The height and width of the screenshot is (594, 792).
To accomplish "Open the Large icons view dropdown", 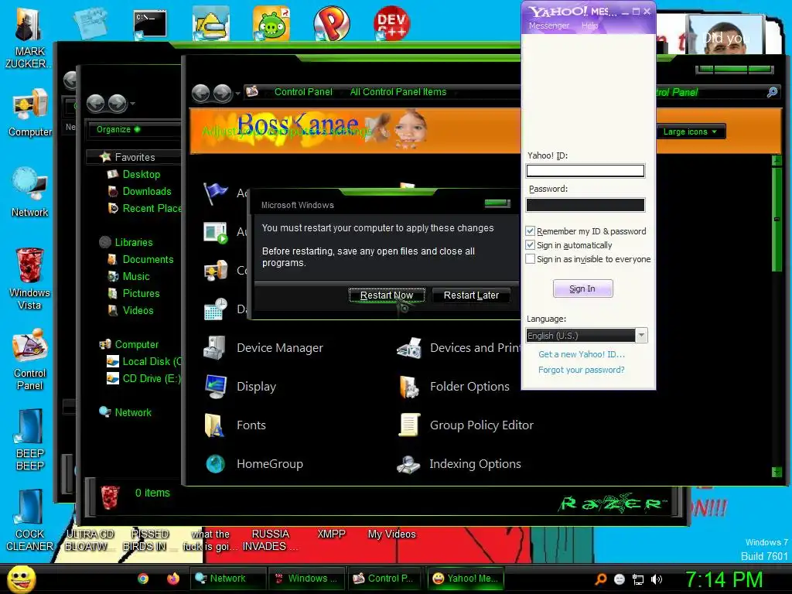I will coord(690,131).
